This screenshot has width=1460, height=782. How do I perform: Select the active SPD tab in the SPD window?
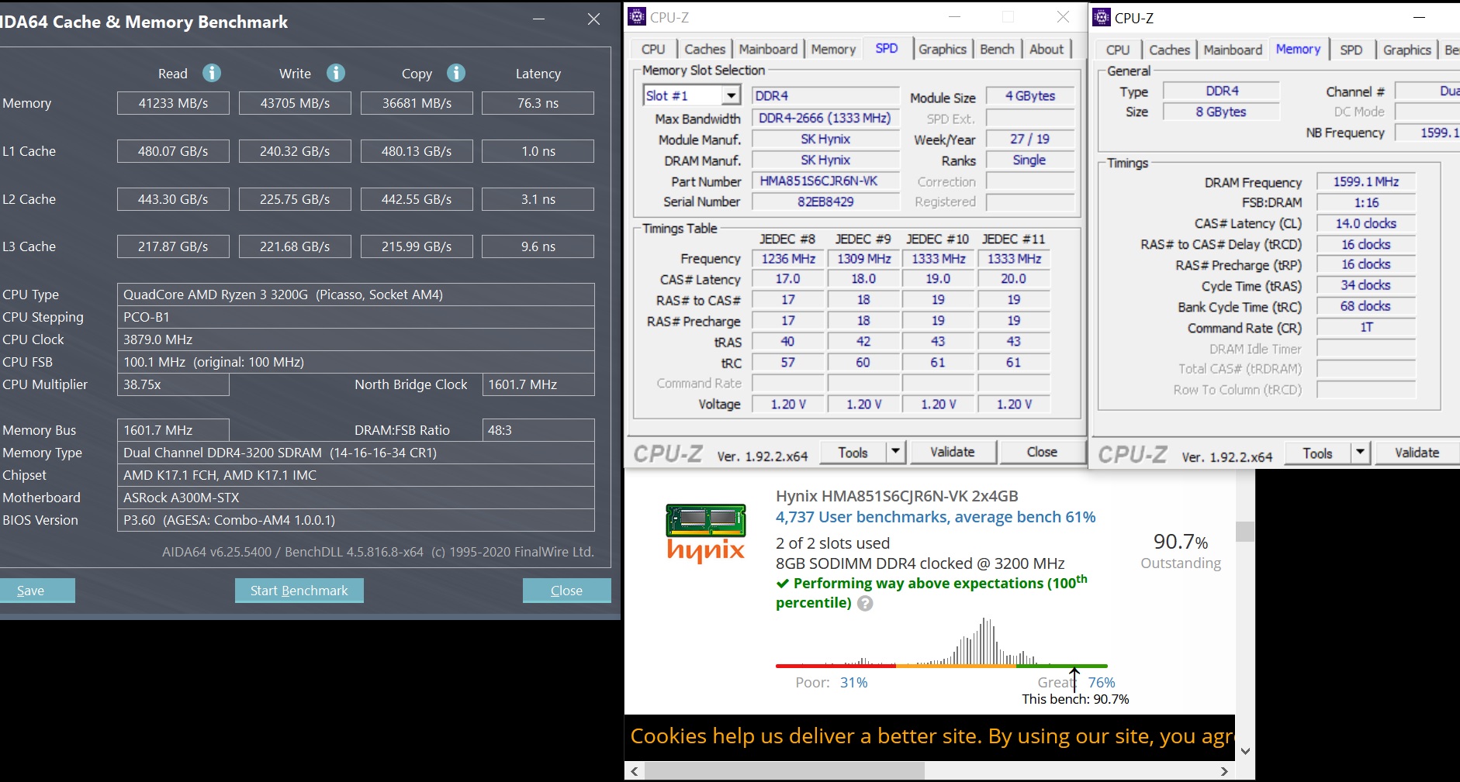click(887, 48)
